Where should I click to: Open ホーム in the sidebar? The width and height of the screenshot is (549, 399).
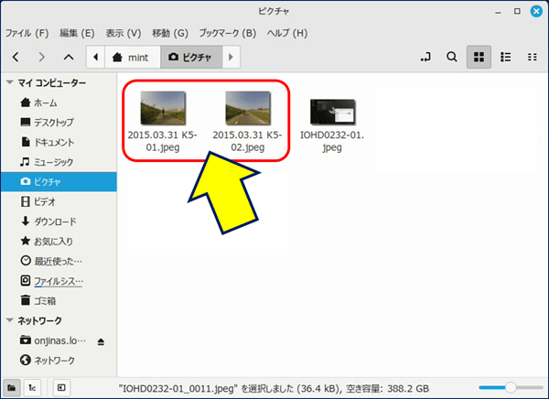click(59, 102)
